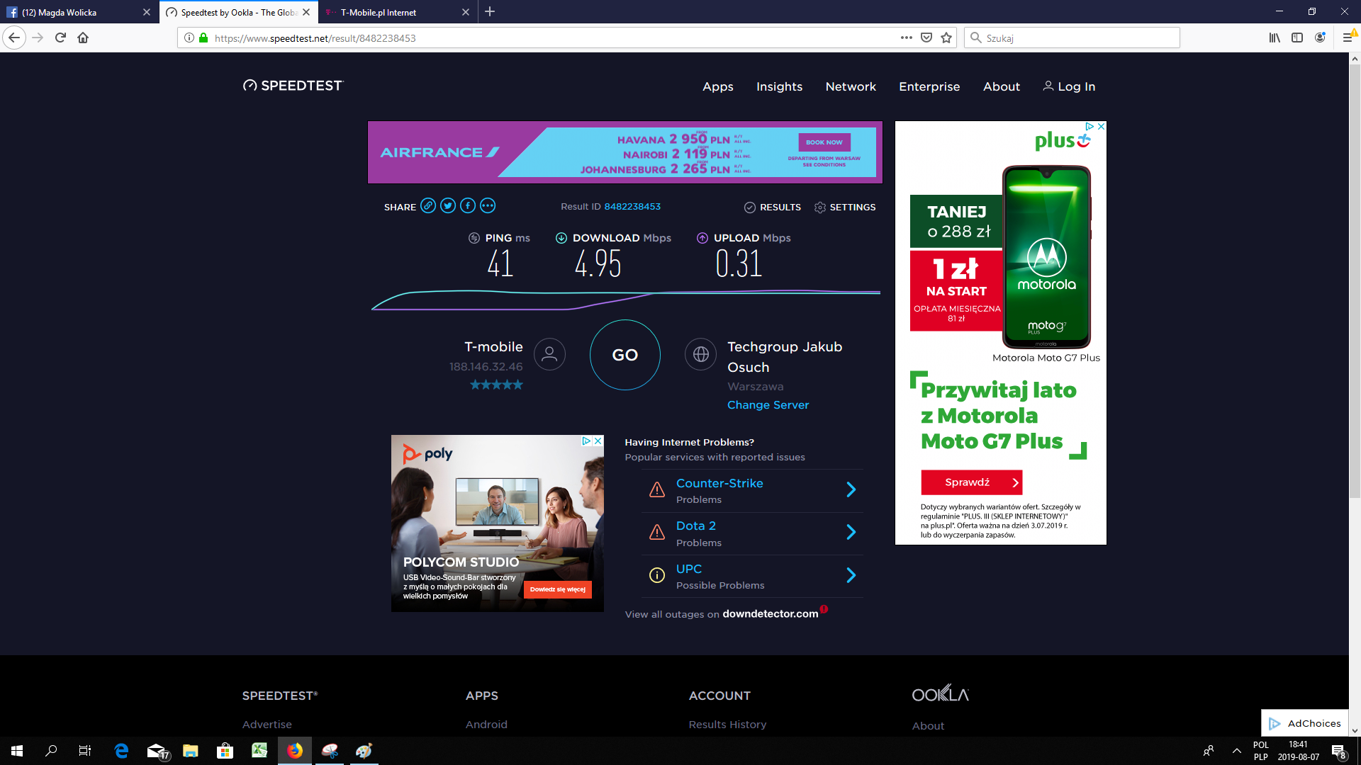Image resolution: width=1361 pixels, height=765 pixels.
Task: Open Advertise footer link
Action: pos(267,725)
